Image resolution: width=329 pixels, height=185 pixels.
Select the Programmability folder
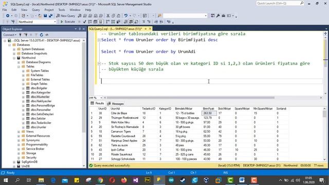[37, 144]
